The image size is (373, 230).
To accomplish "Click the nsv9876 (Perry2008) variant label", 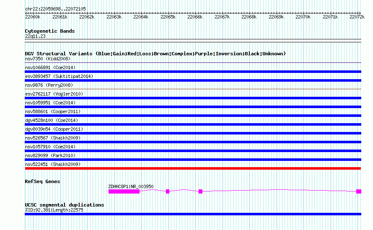I will [x=49, y=85].
